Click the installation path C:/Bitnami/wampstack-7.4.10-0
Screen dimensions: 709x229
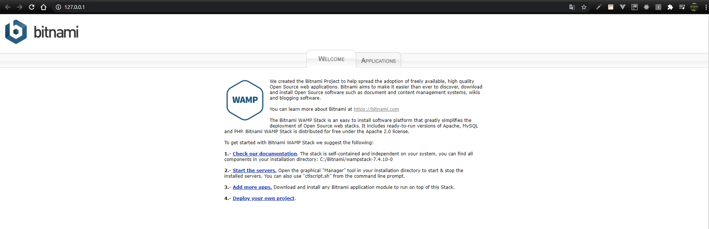coord(356,159)
